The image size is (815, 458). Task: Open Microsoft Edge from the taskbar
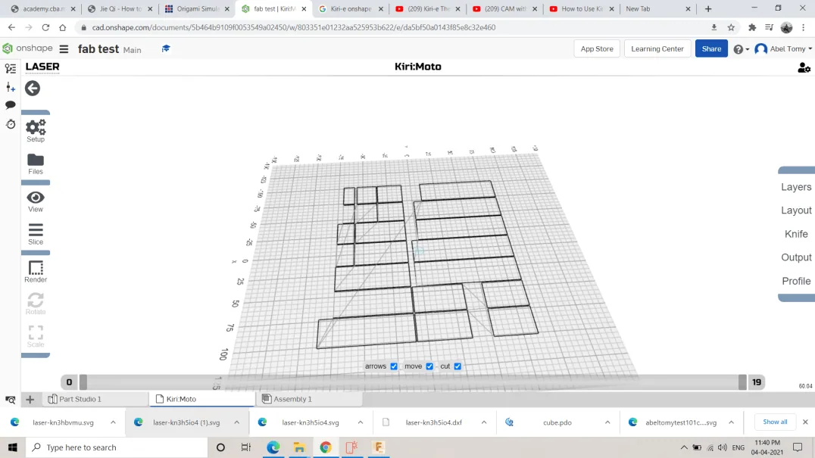273,447
